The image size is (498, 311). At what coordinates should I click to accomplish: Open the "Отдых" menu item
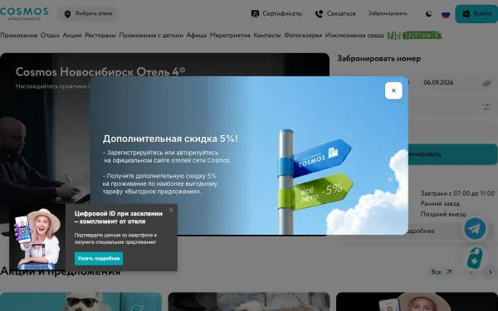pyautogui.click(x=50, y=35)
